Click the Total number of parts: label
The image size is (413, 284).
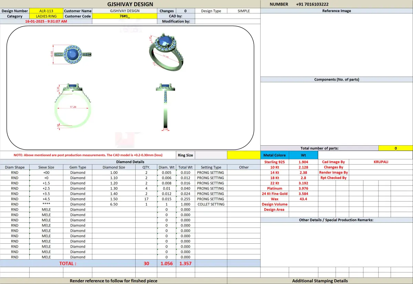tap(319, 148)
